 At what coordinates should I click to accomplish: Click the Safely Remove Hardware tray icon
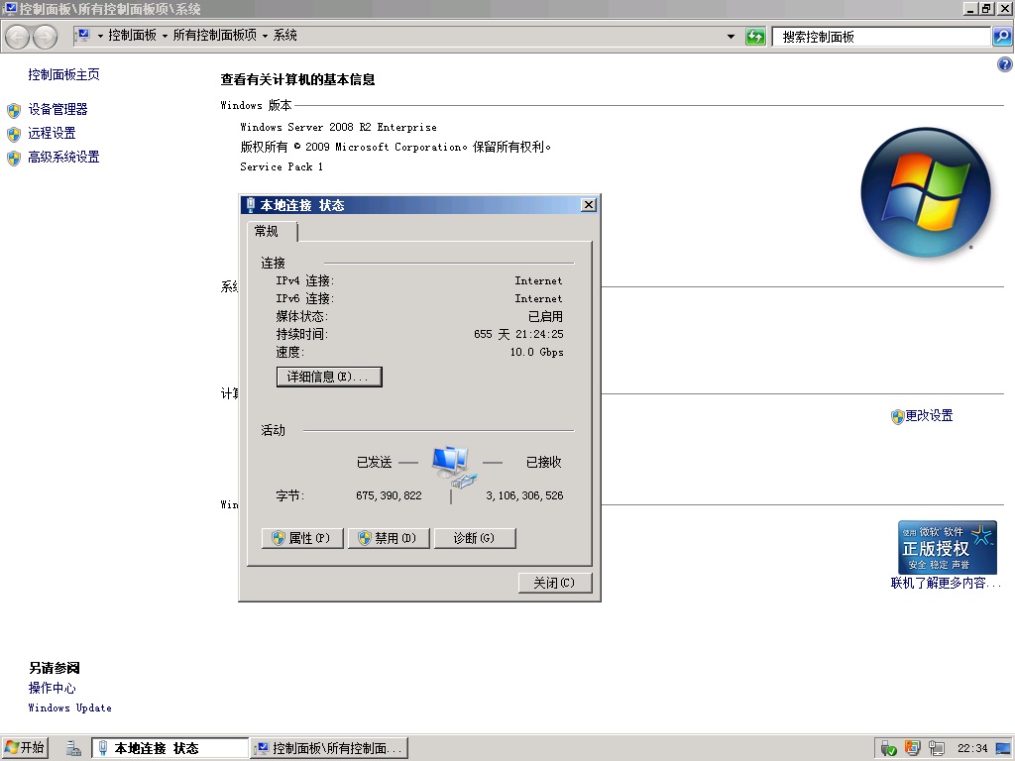(x=889, y=749)
